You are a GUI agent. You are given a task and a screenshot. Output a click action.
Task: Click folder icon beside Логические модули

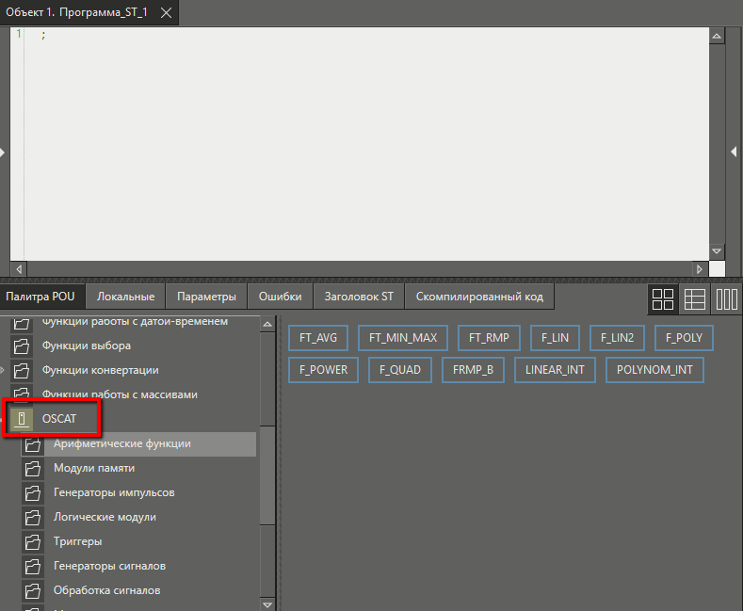pos(33,517)
